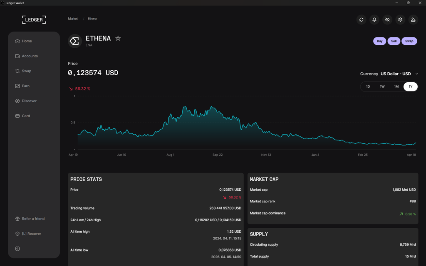The width and height of the screenshot is (426, 266).
Task: Click the Ethena breadcrumb label
Action: pos(92,19)
